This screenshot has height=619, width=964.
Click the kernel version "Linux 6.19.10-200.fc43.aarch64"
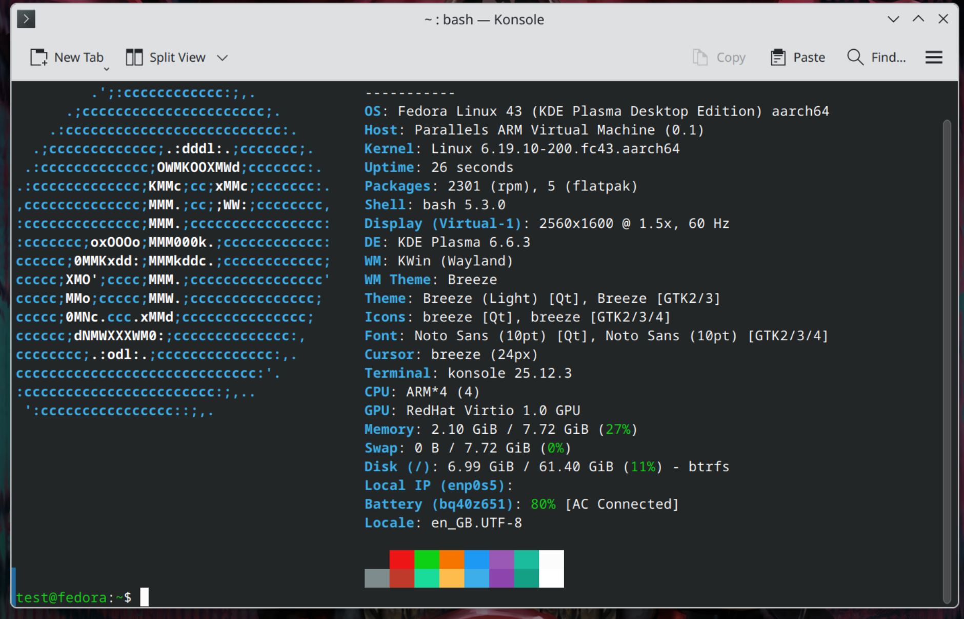[x=555, y=149]
